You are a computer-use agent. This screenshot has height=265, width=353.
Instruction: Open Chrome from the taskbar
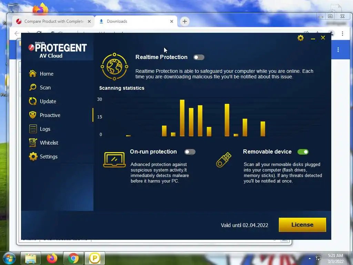(73, 258)
